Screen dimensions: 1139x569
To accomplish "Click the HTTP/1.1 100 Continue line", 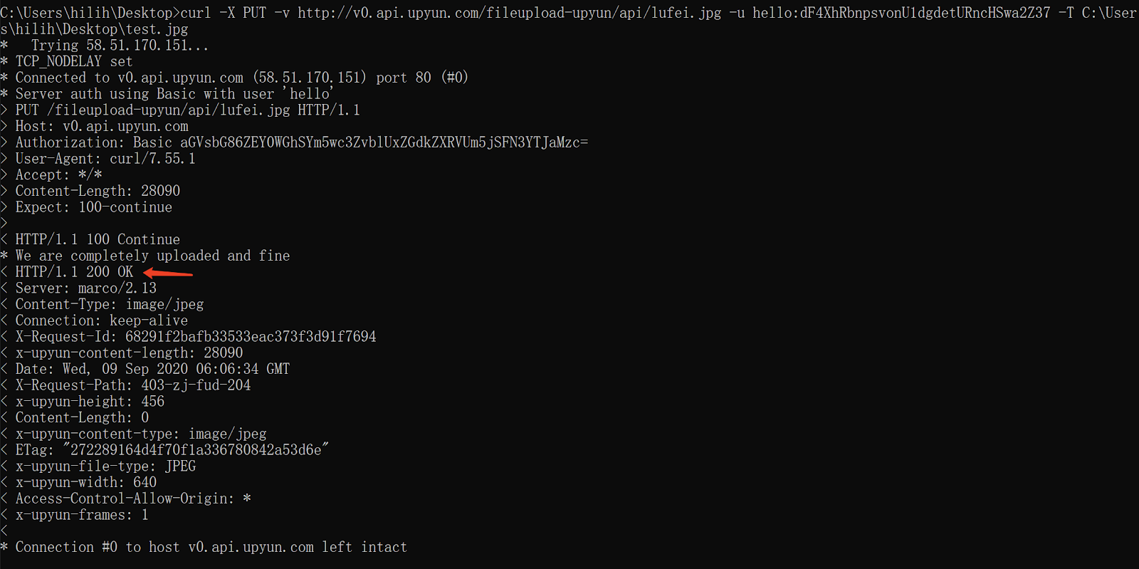I will (90, 239).
